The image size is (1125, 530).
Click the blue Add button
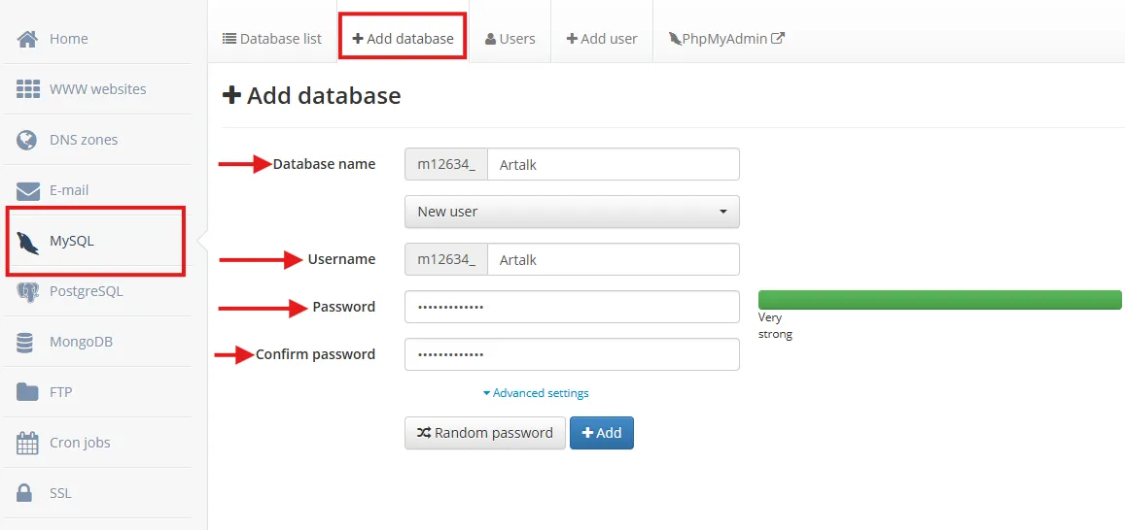click(x=601, y=433)
